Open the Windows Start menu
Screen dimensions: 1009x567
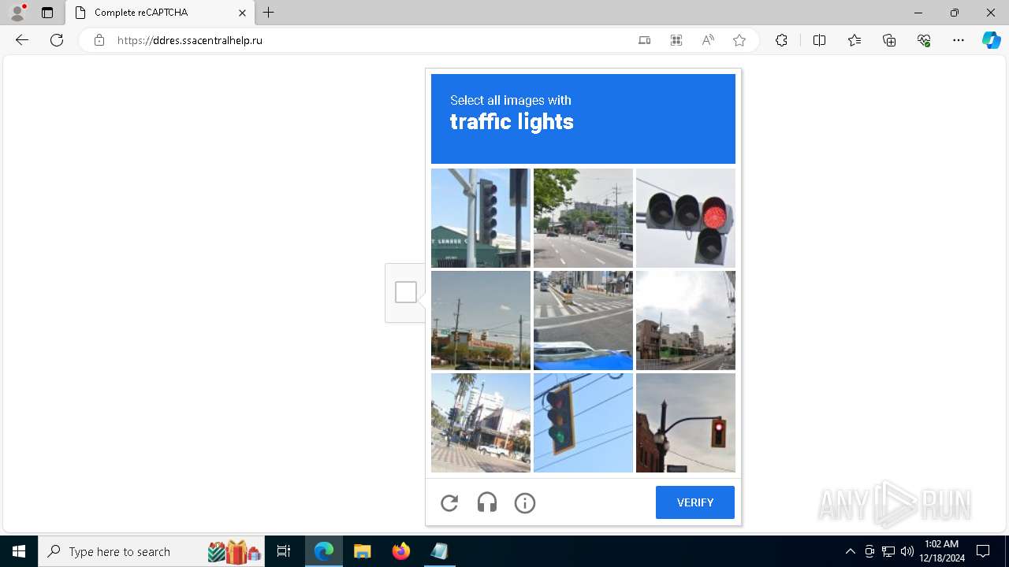[x=19, y=551]
